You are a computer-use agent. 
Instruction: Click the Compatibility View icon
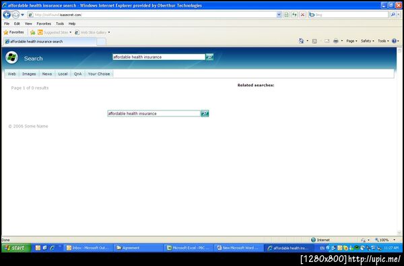tap(287, 15)
